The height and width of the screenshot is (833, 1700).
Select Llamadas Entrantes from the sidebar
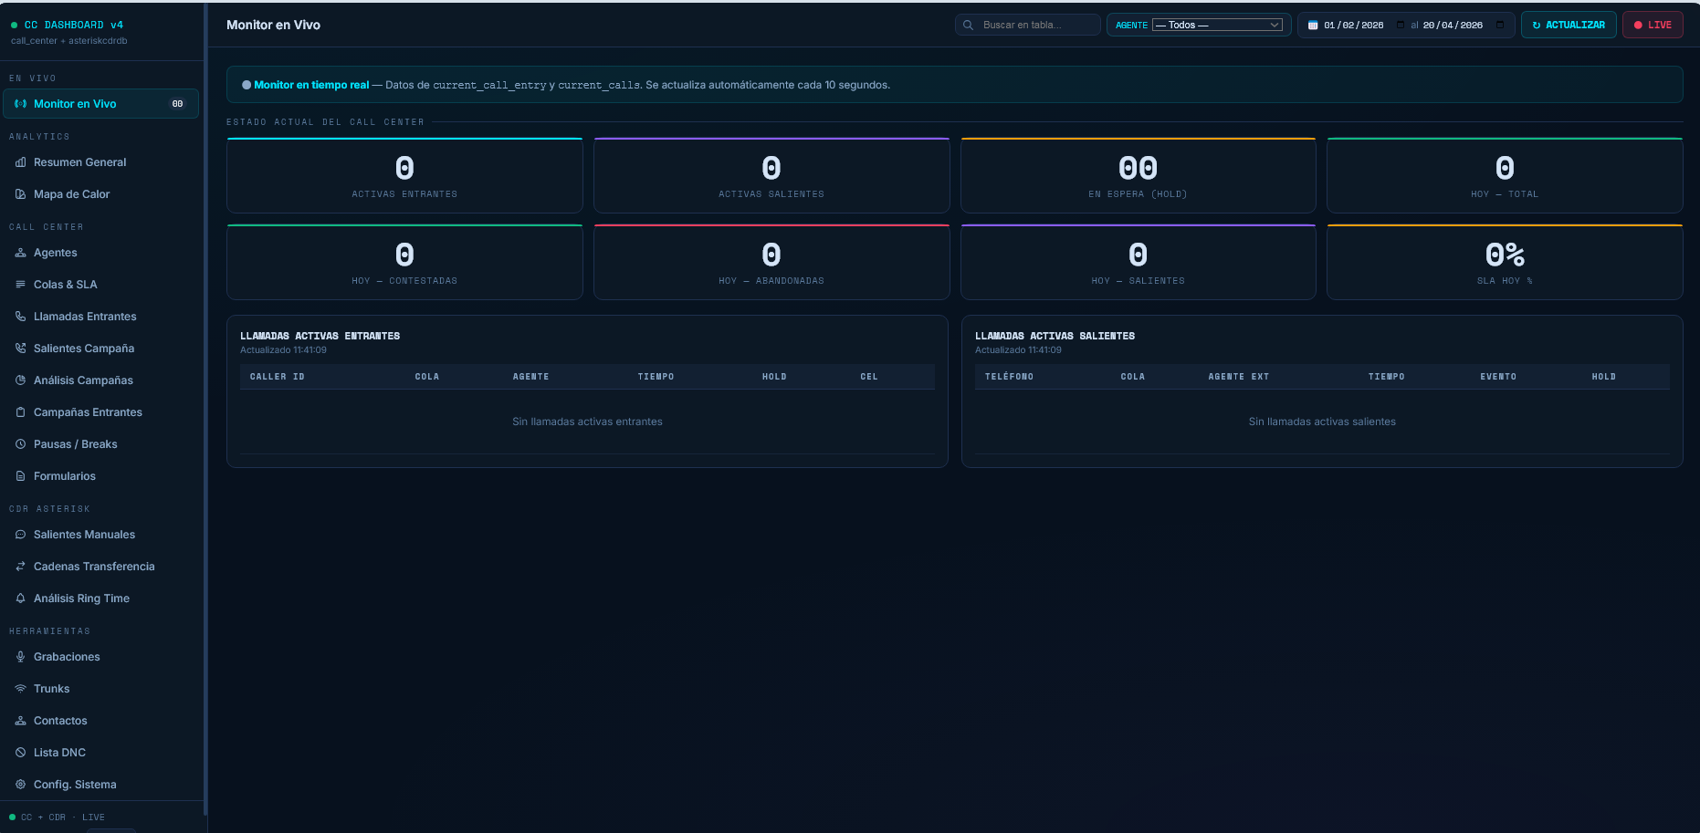tap(85, 317)
